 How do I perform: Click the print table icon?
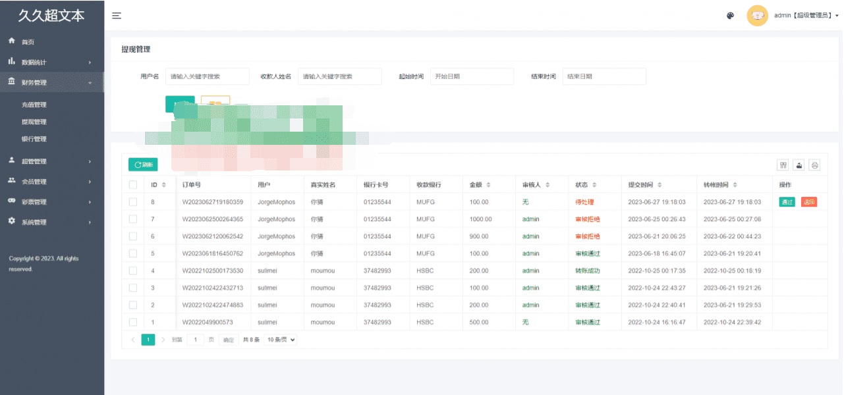815,165
